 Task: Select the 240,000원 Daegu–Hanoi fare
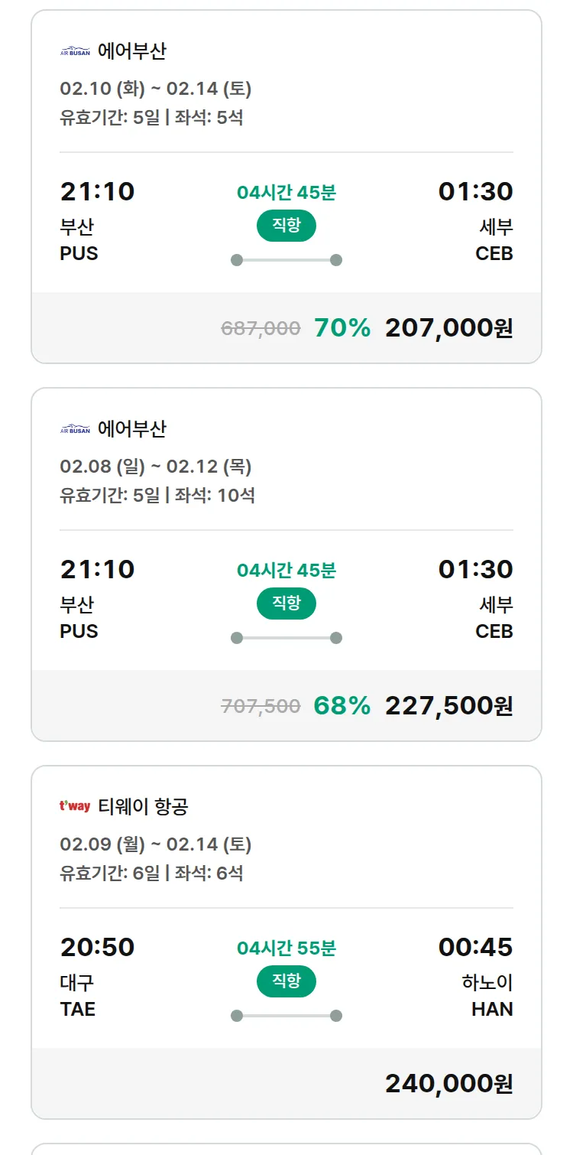click(x=448, y=1084)
